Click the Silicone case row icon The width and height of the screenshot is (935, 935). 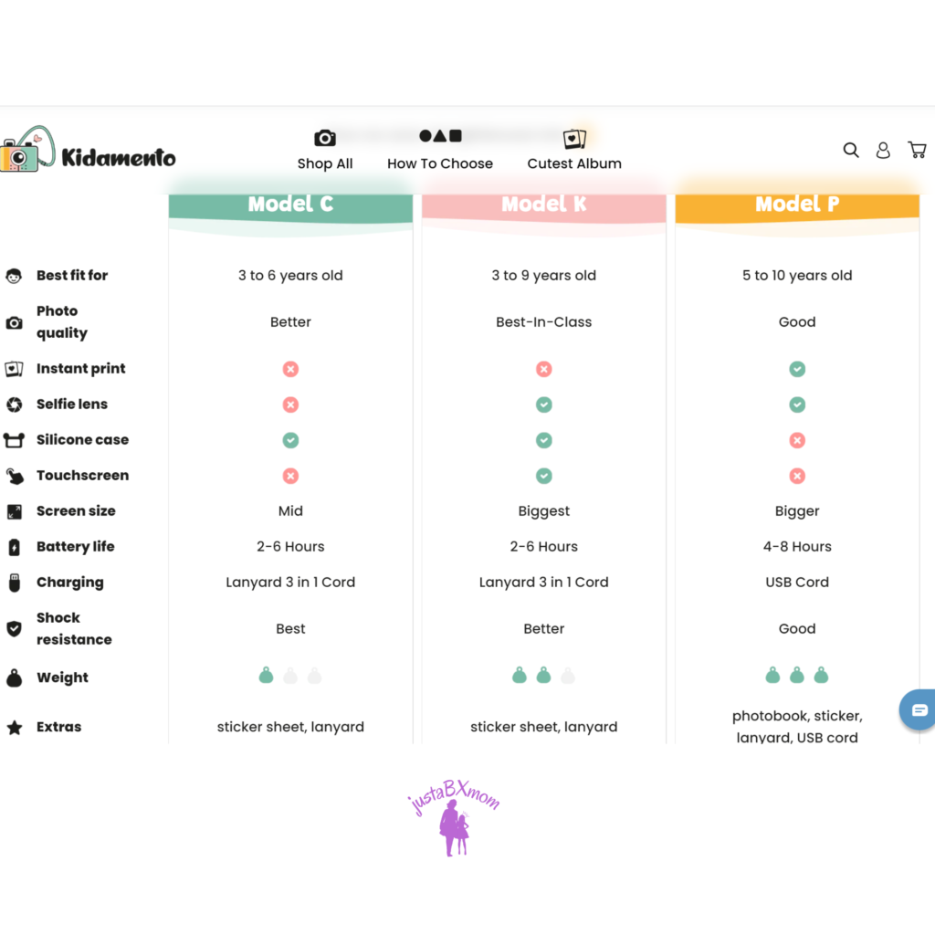(x=14, y=440)
